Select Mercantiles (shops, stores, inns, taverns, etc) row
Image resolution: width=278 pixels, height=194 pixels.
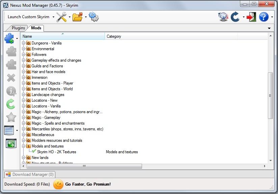(67, 129)
